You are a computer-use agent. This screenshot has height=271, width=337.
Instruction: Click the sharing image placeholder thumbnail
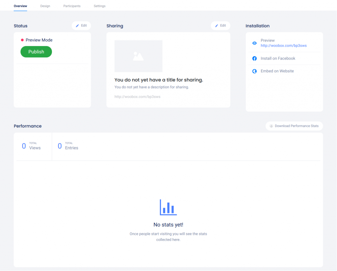pyautogui.click(x=138, y=56)
